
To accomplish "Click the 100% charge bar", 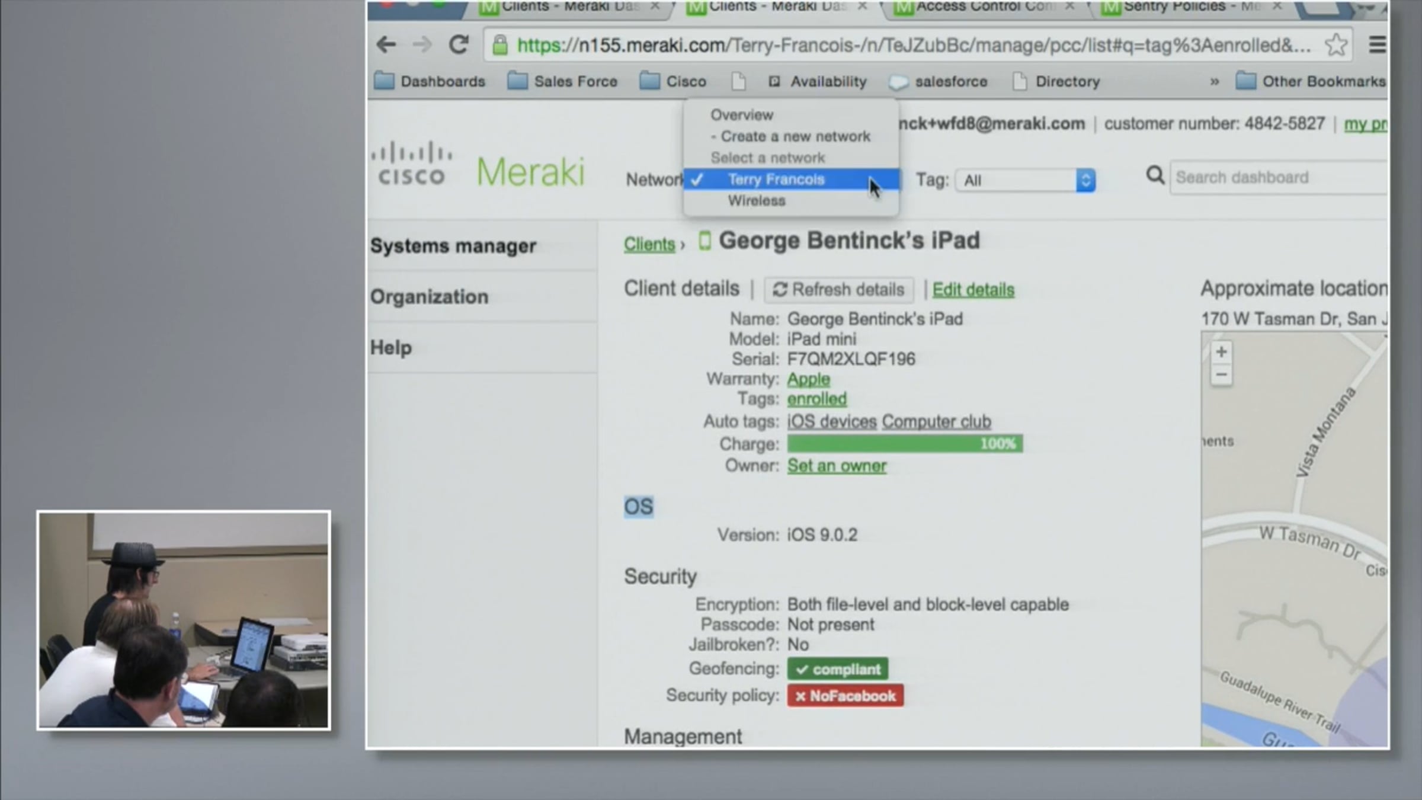I will coord(905,444).
